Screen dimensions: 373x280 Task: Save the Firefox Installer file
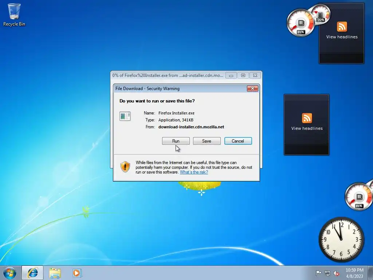(207, 141)
